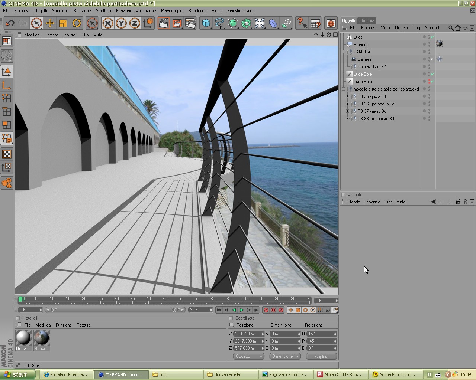Switch to the Struttura tab
This screenshot has width=476, height=380.
click(x=367, y=20)
